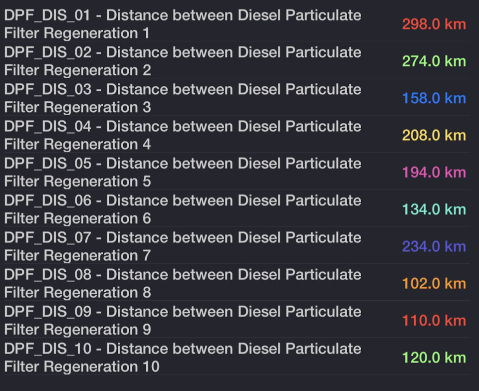The width and height of the screenshot is (479, 391).
Task: Select the green 120.0 km value
Action: pyautogui.click(x=434, y=358)
